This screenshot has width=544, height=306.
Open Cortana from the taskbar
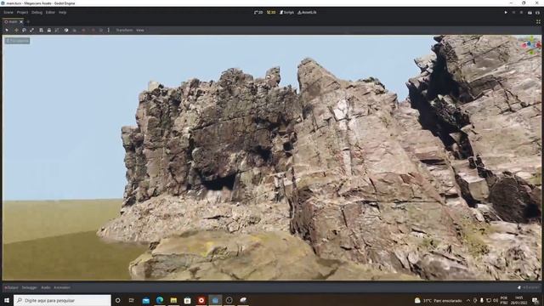(x=117, y=300)
